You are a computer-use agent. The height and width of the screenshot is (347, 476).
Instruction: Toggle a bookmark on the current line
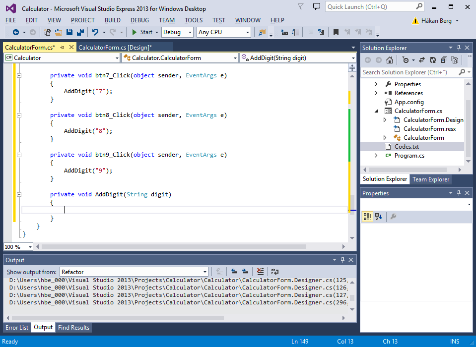336,32
